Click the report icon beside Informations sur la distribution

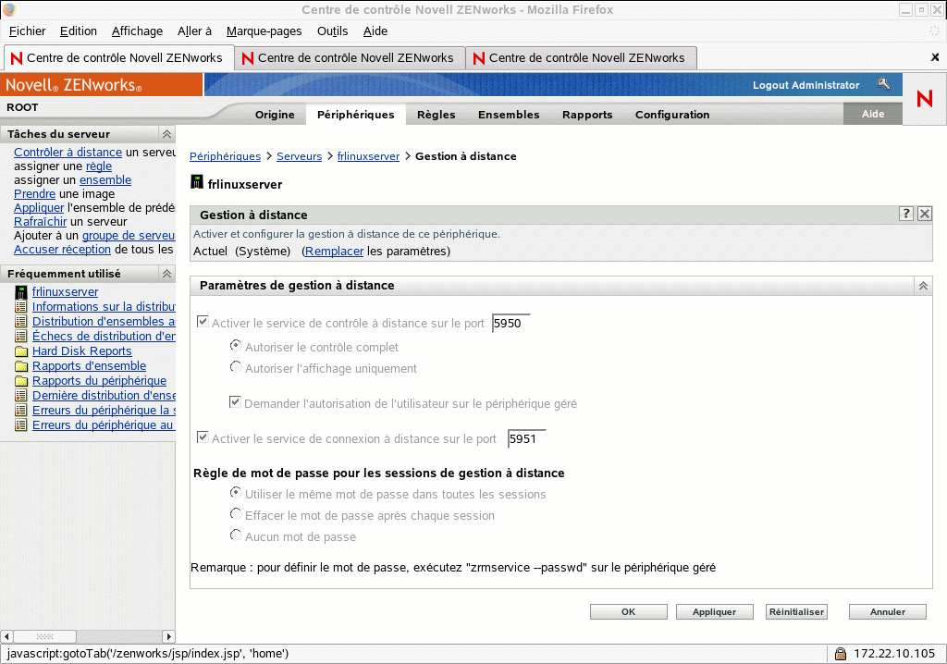(x=21, y=307)
